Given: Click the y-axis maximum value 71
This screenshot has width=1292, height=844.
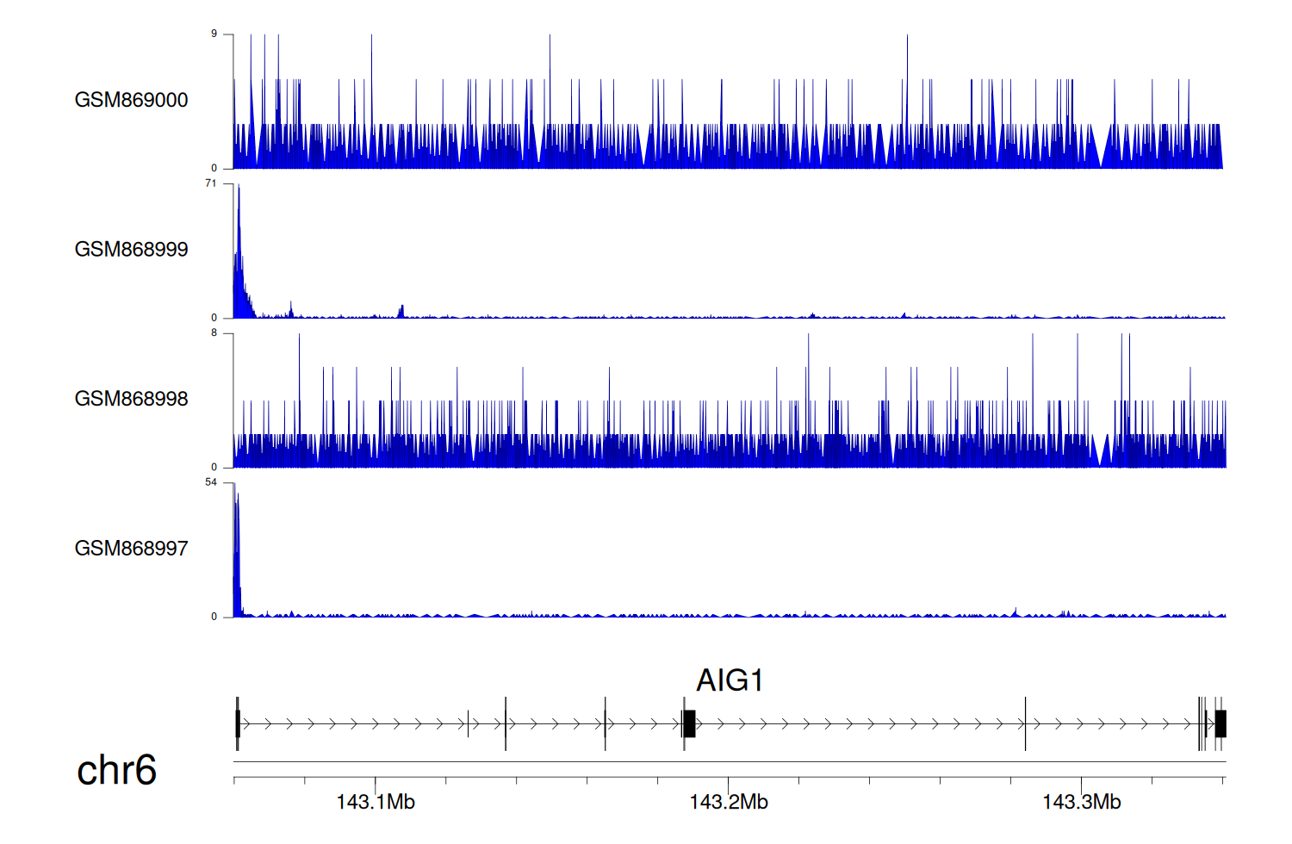Looking at the screenshot, I should pyautogui.click(x=211, y=183).
